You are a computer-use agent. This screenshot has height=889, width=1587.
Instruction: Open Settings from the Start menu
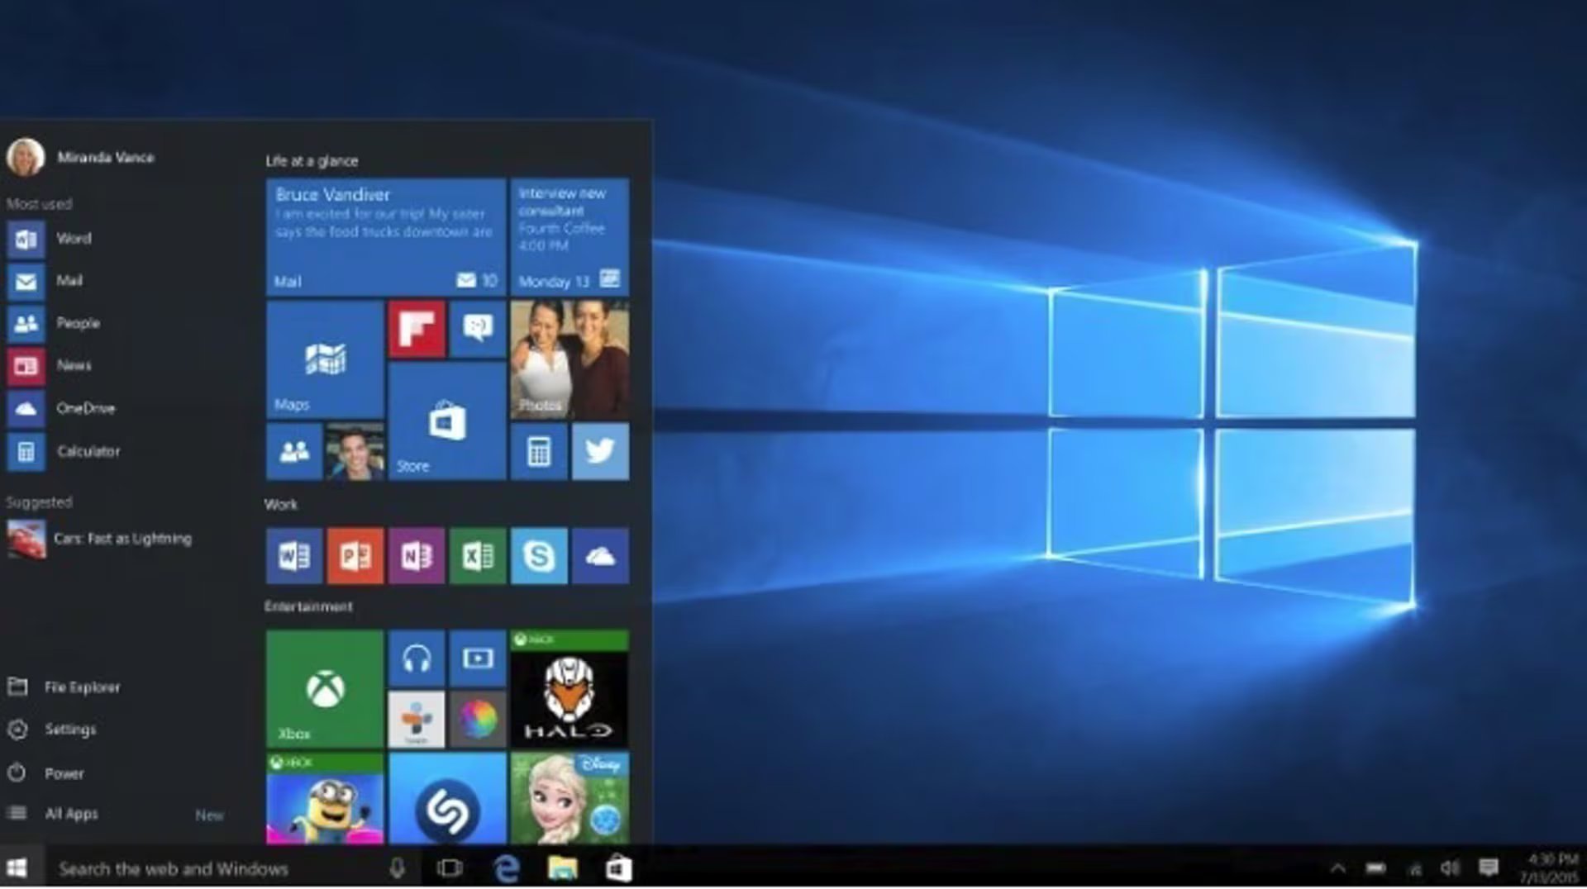[x=70, y=730]
